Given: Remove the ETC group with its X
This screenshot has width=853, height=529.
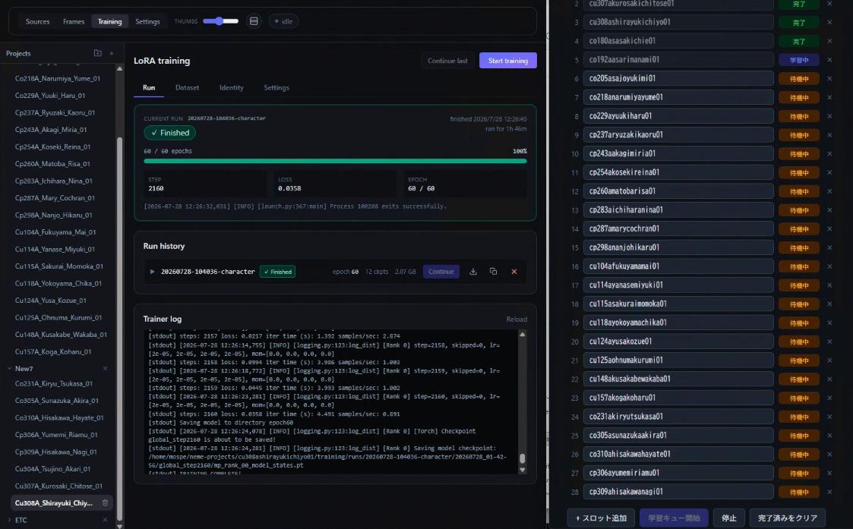Looking at the screenshot, I should point(105,520).
